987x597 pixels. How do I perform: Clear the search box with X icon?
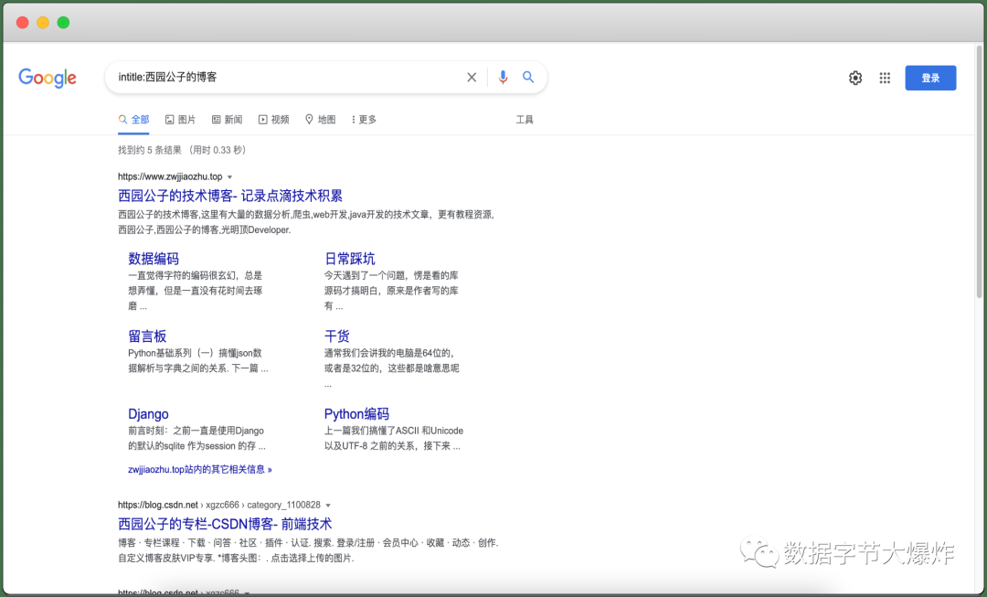(472, 78)
